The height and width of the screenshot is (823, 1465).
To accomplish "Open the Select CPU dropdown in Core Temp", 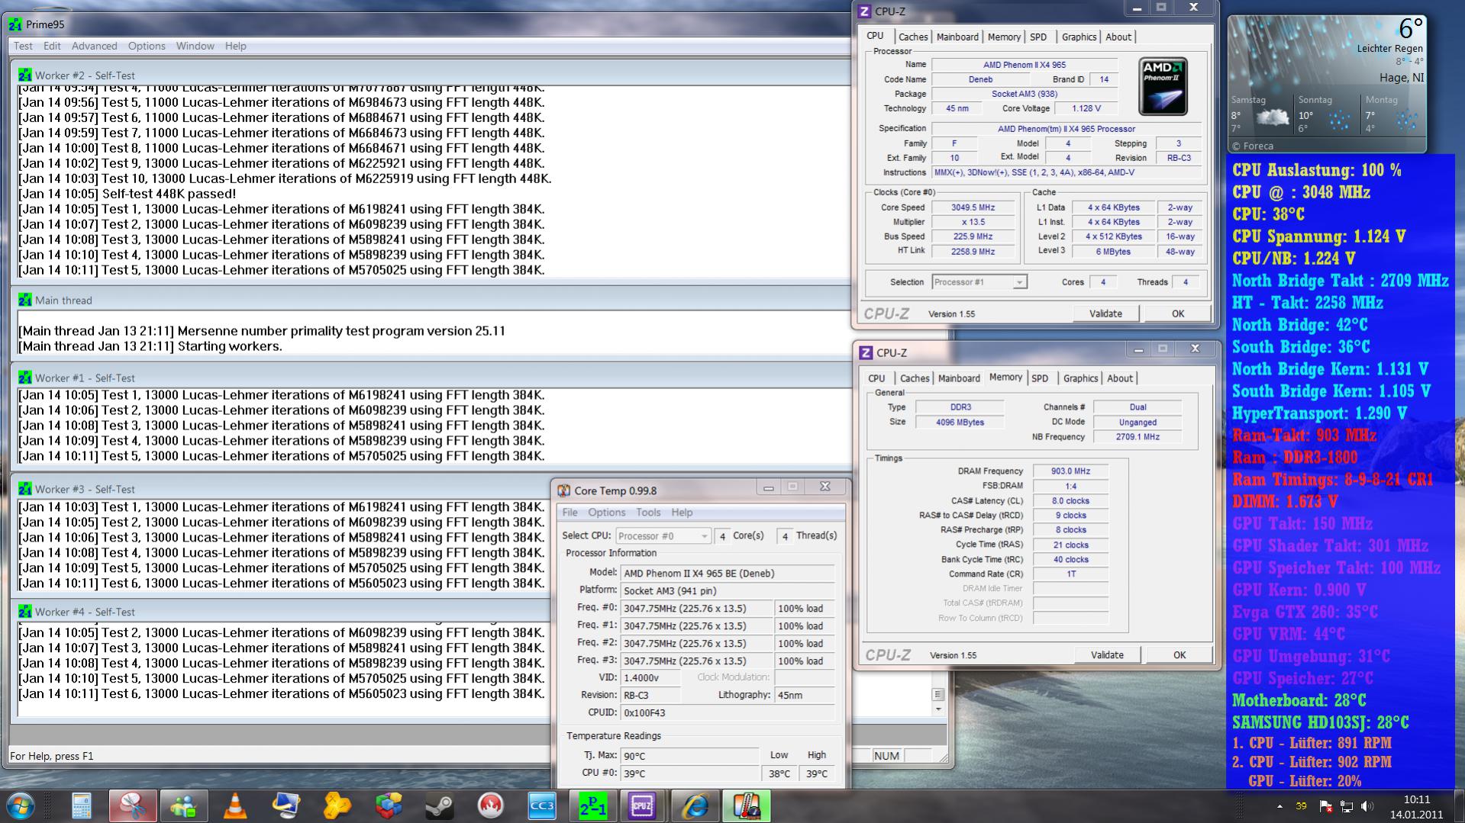I will point(663,536).
